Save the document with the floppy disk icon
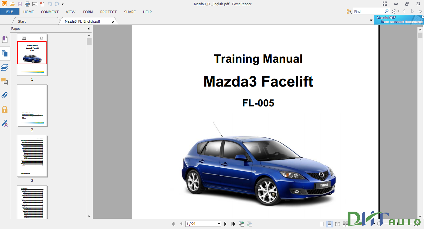424x229 pixels. [20, 4]
